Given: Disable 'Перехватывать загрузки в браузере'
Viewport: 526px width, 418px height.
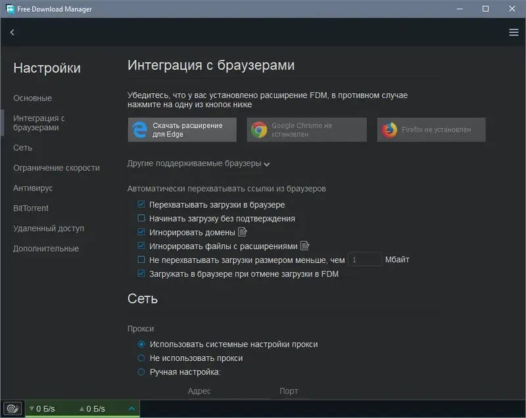Looking at the screenshot, I should 140,204.
